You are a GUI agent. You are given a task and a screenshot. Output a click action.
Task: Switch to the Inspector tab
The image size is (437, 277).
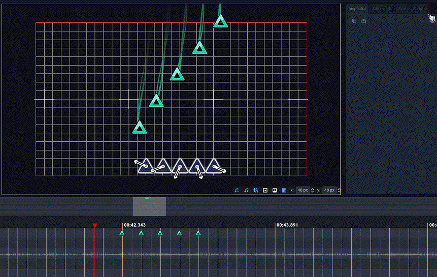click(357, 9)
